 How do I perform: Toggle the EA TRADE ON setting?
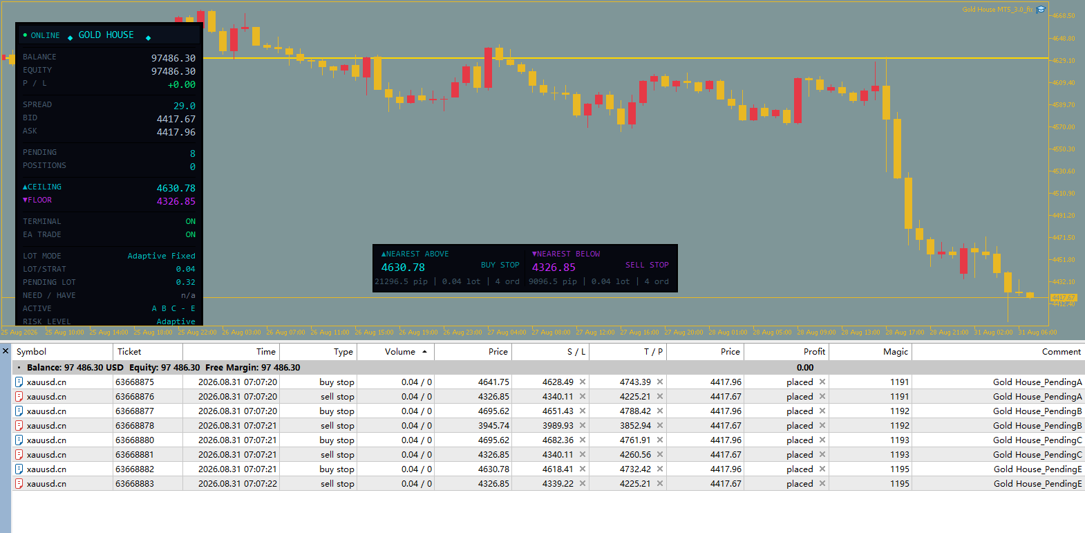click(x=191, y=234)
